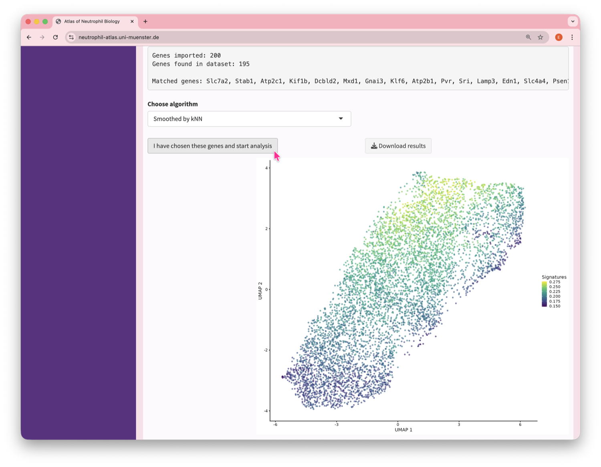
Task: Click the green full-screen window button
Action: [x=45, y=22]
